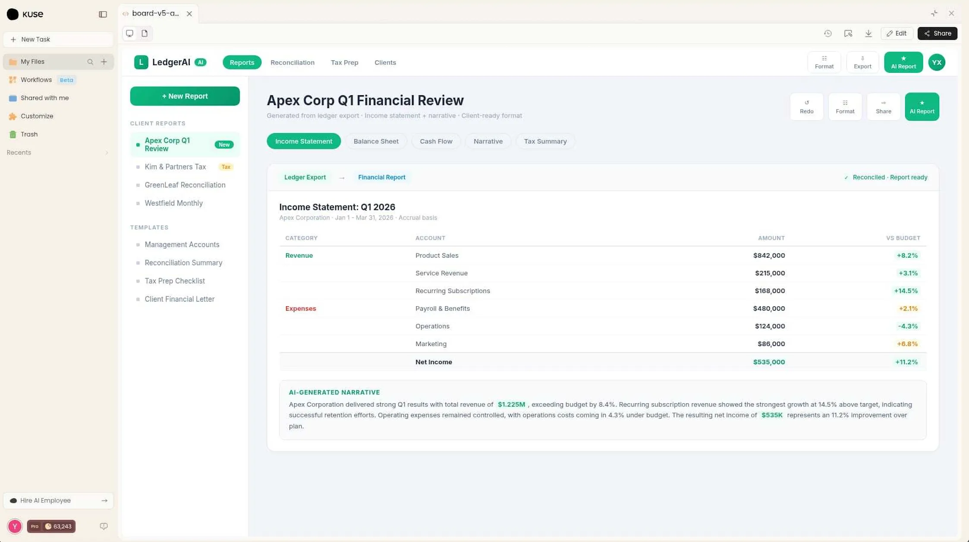Download the board file

[x=868, y=33]
